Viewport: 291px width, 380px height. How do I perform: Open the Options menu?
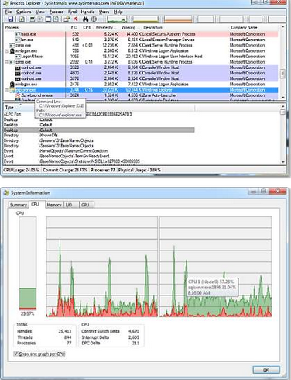pyautogui.click(x=24, y=12)
